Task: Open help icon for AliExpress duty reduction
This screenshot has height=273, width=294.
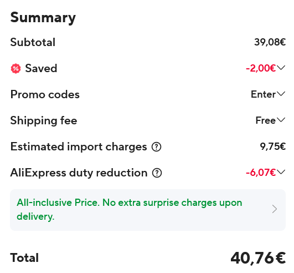Action: pos(157,173)
